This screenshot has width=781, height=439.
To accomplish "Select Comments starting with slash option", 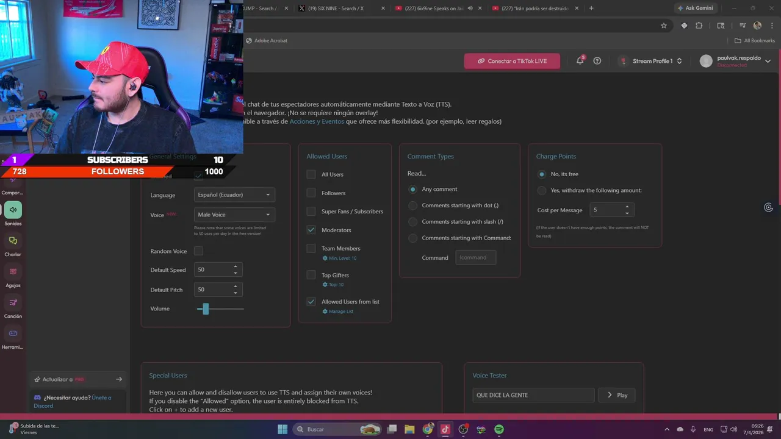I will tap(413, 222).
